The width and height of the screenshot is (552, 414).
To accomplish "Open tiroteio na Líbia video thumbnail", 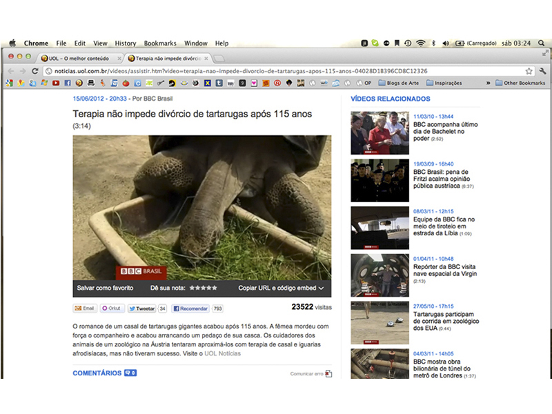I will [380, 228].
